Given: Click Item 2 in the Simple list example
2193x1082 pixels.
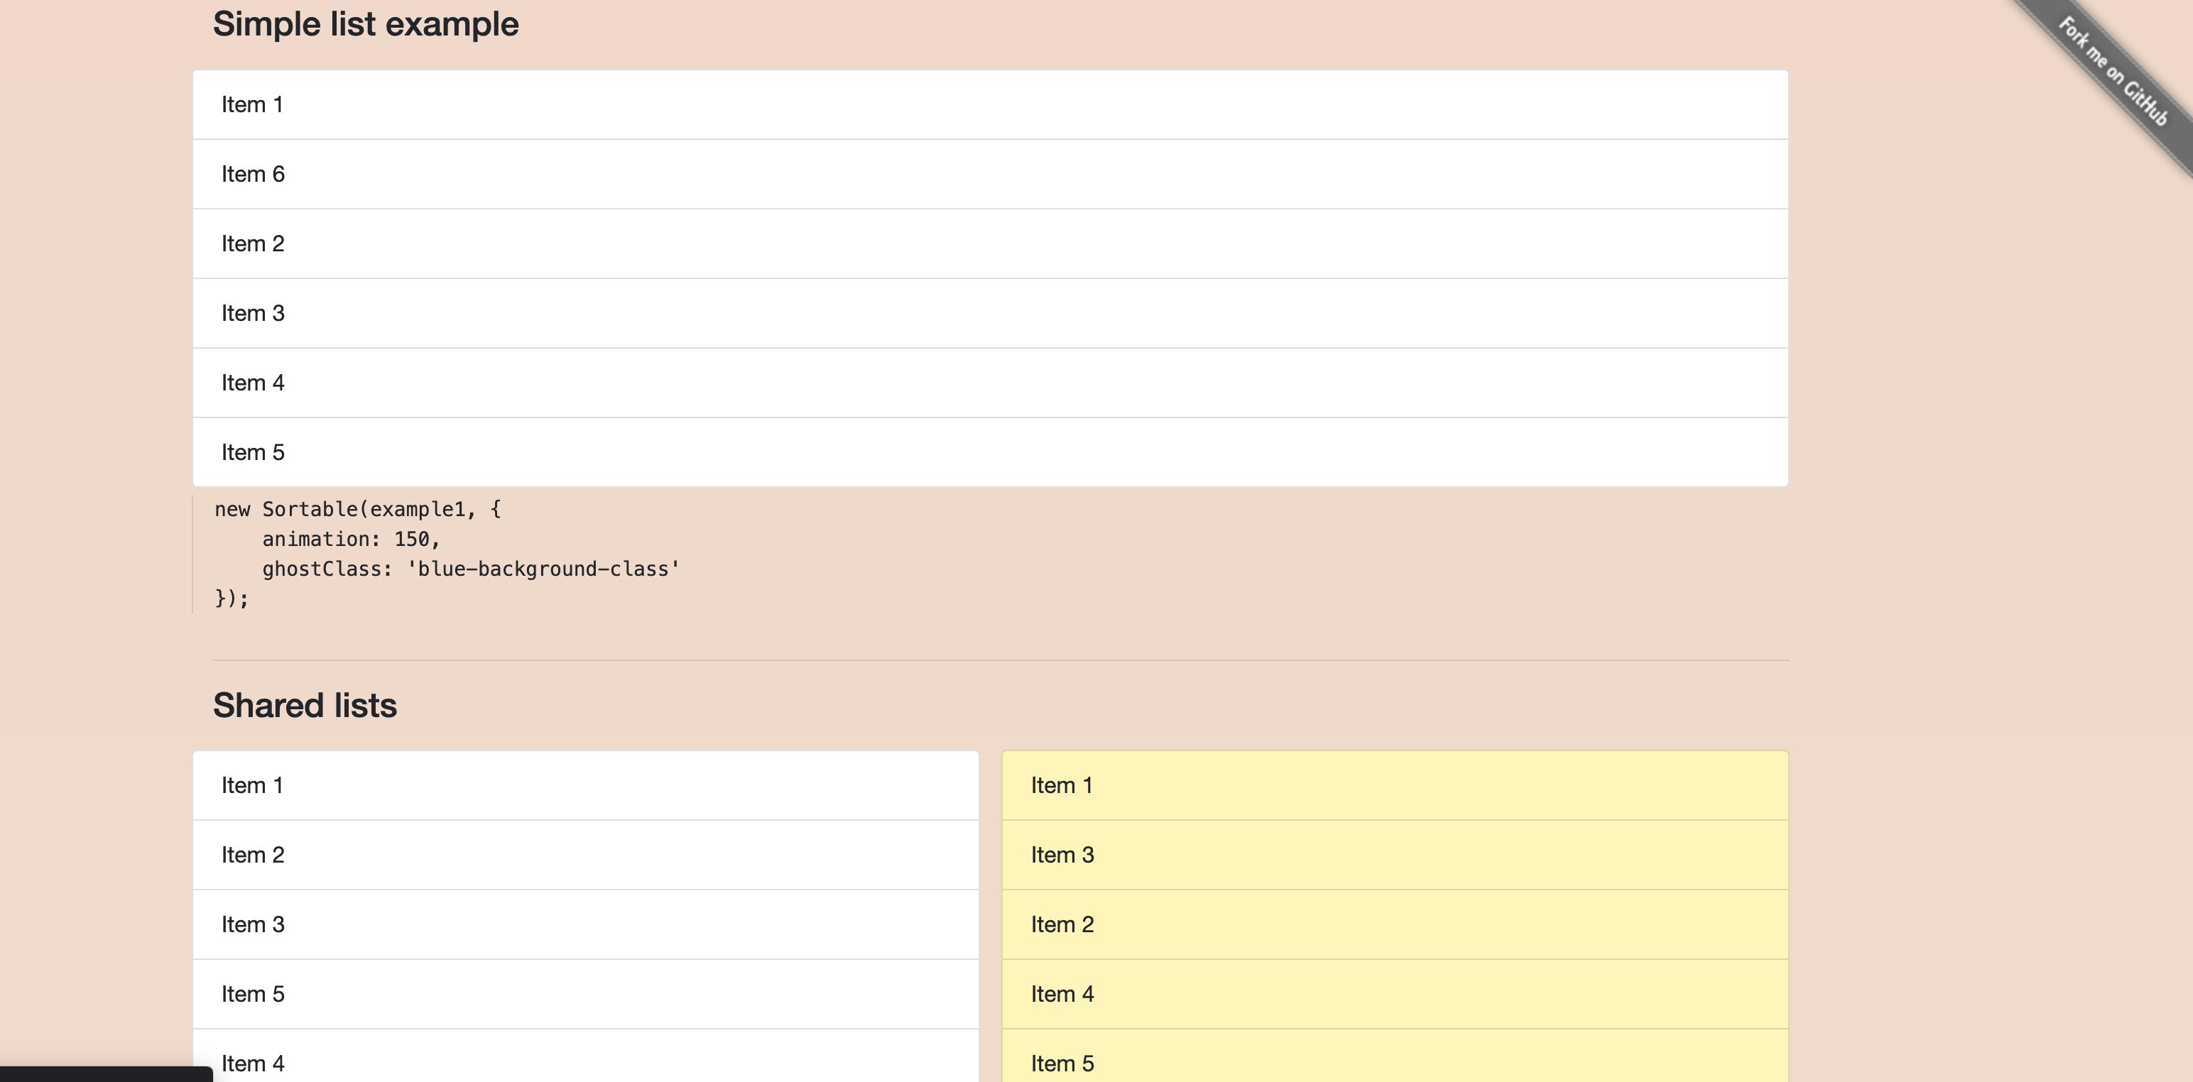Looking at the screenshot, I should click(x=990, y=244).
